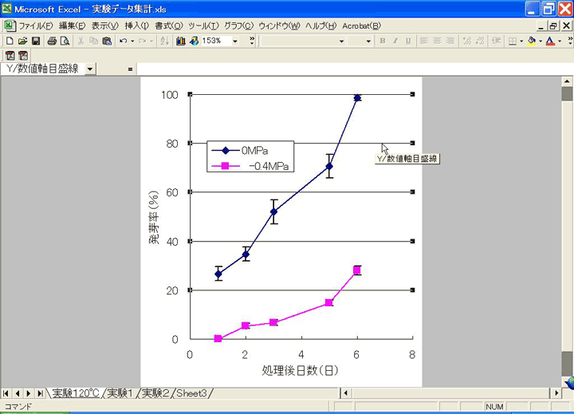Expand the chart object name box dropdown
574x414 pixels.
(89, 69)
